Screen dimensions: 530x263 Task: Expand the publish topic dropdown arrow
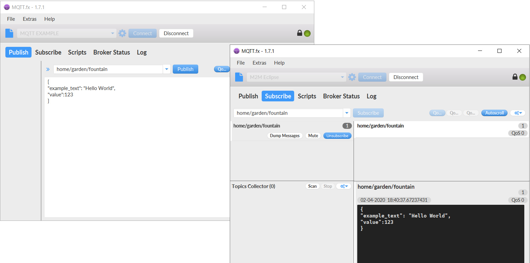(167, 69)
